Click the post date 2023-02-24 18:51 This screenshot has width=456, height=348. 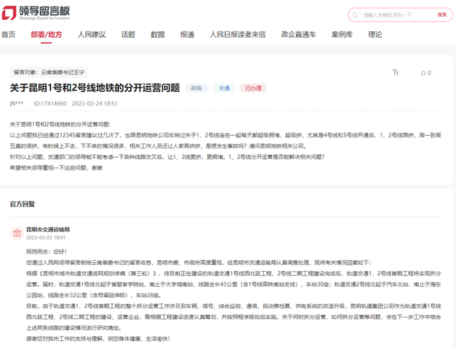(95, 104)
